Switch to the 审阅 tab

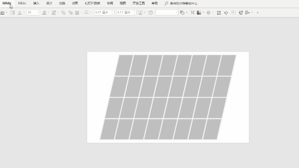click(x=110, y=3)
